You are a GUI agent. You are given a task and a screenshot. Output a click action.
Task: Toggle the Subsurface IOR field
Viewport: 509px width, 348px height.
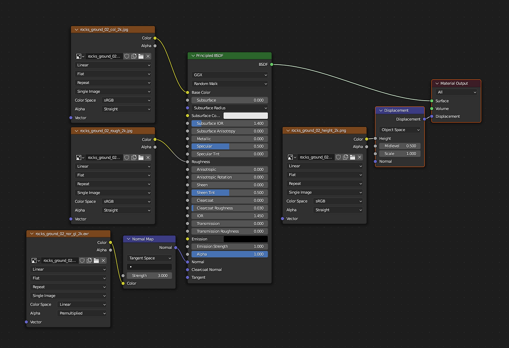pyautogui.click(x=229, y=123)
